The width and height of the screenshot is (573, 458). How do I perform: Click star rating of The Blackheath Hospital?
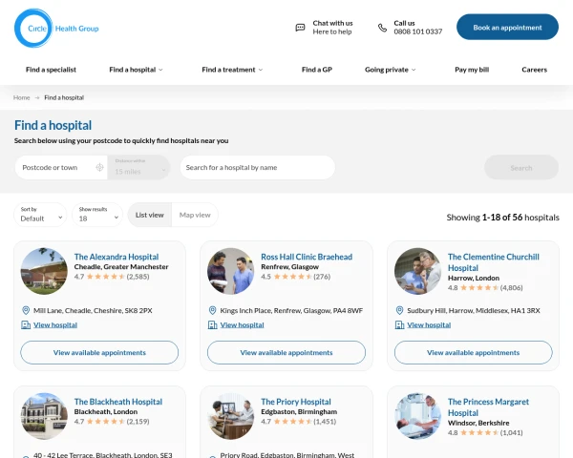tap(106, 422)
